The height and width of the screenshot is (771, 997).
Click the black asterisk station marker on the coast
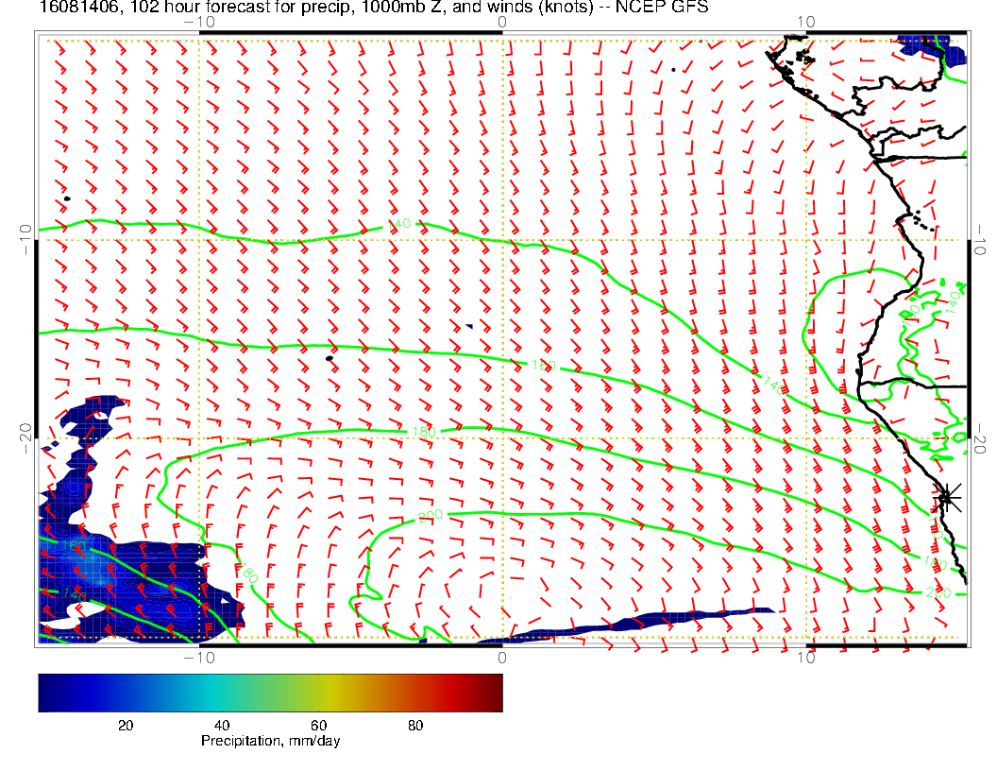tap(947, 496)
